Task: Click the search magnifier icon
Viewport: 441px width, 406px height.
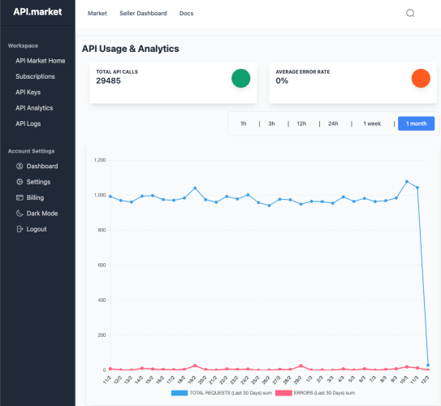Action: click(x=410, y=13)
